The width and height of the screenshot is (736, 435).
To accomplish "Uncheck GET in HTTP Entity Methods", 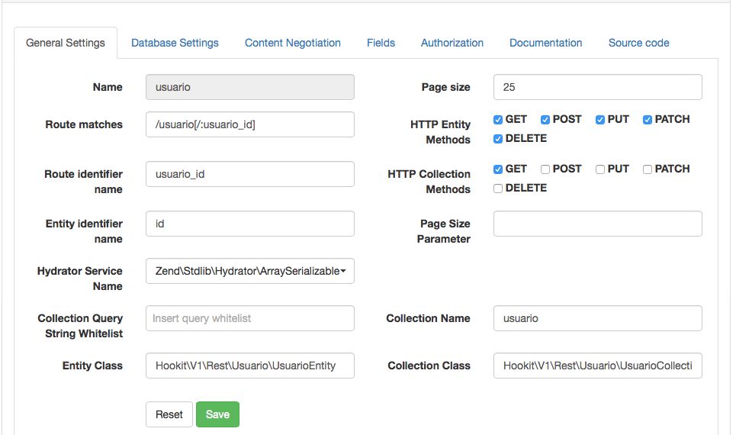I will pyautogui.click(x=498, y=120).
